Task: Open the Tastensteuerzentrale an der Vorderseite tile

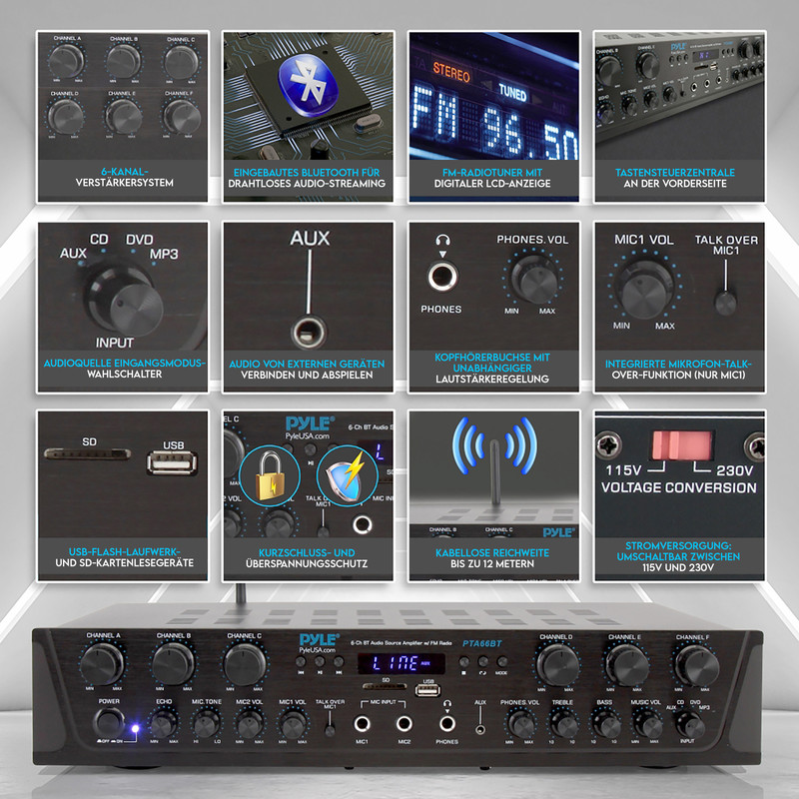Action: click(x=679, y=116)
